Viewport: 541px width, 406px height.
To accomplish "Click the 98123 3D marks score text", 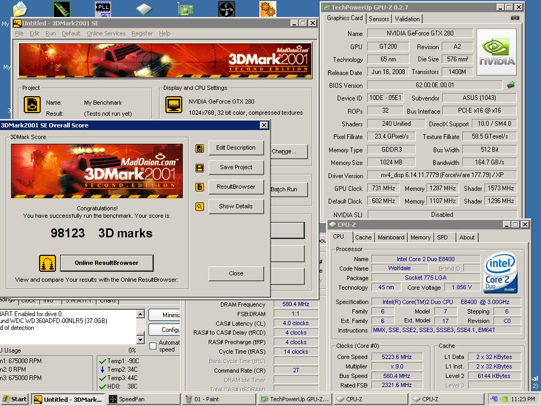I will [x=101, y=233].
